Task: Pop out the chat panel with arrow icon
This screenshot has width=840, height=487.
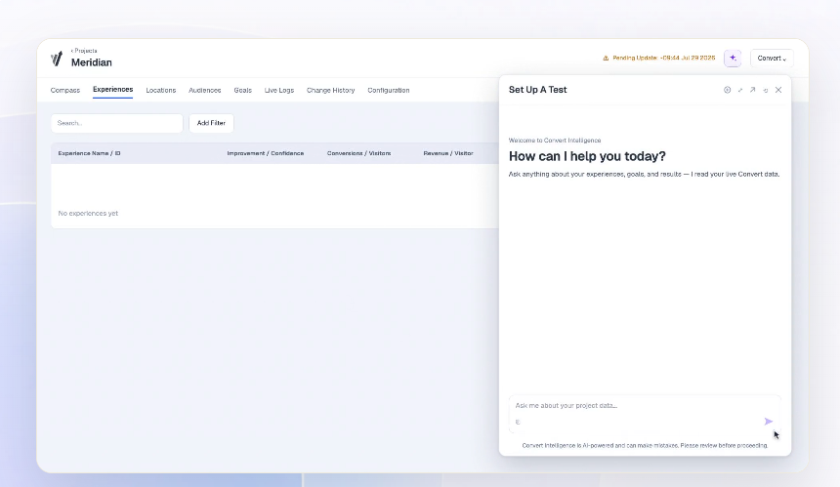Action: pyautogui.click(x=753, y=90)
